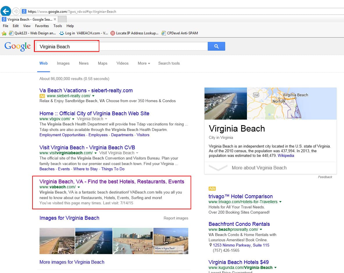Switch to the Maps search tab
The image size is (344, 273).
(x=103, y=63)
